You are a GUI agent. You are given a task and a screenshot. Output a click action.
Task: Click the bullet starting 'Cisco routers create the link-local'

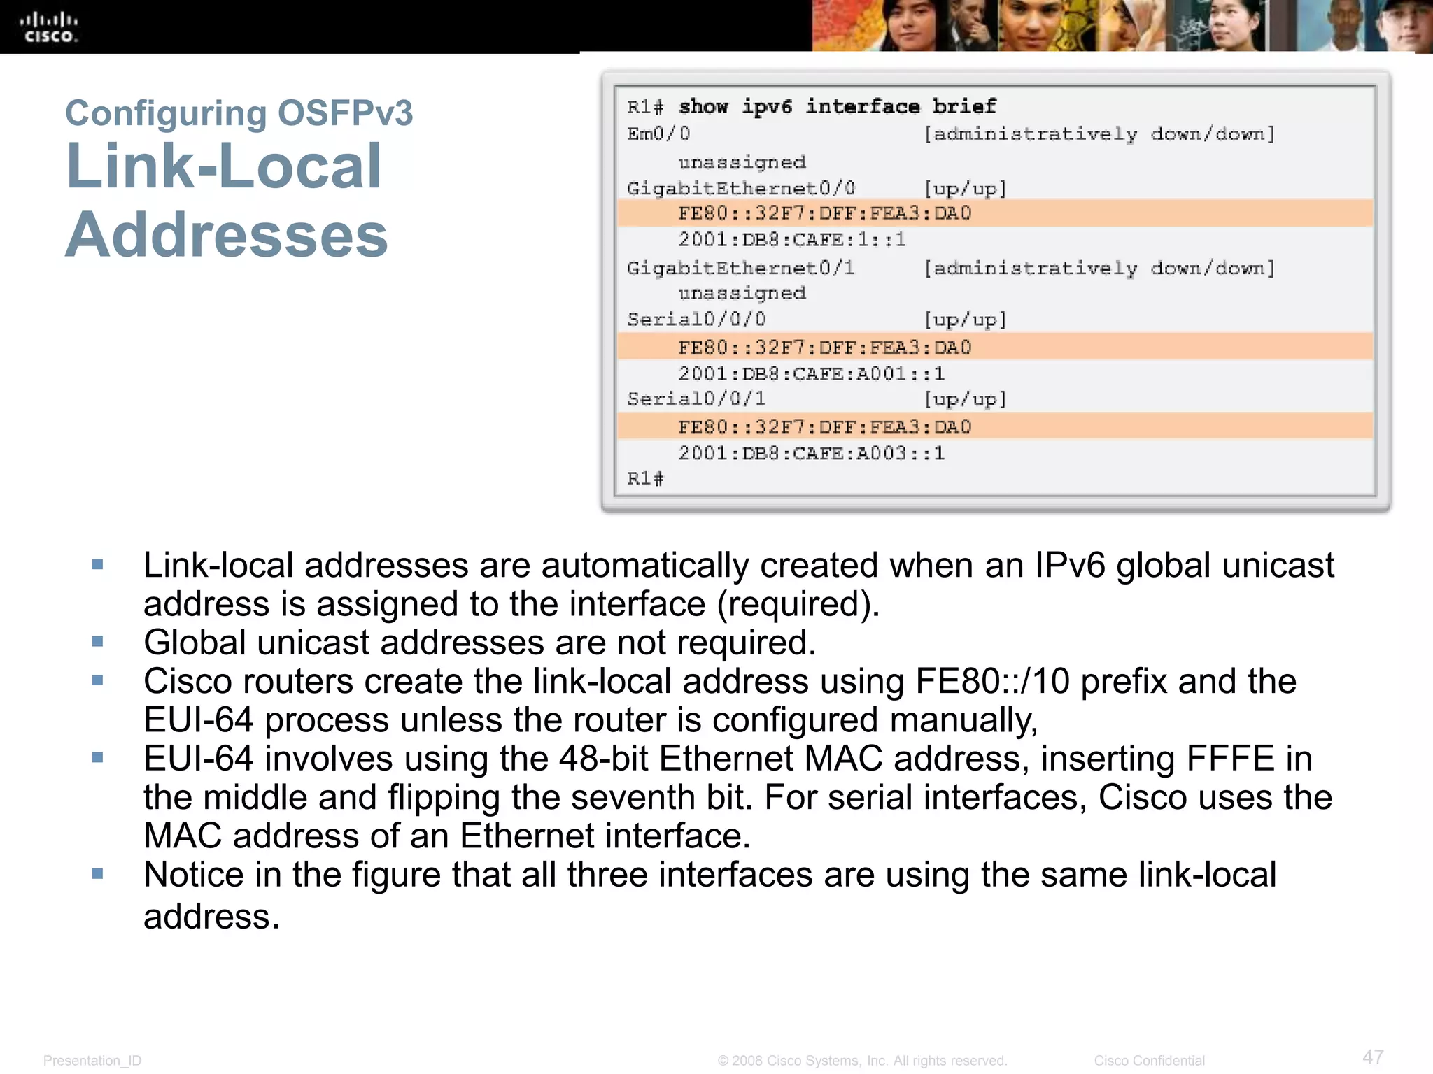pos(720,701)
